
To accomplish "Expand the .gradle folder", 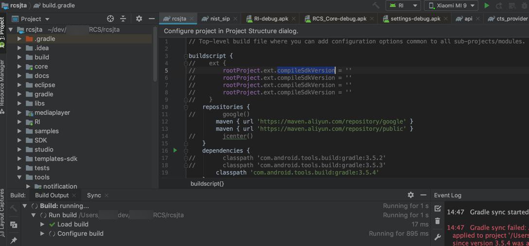I will 19,39.
